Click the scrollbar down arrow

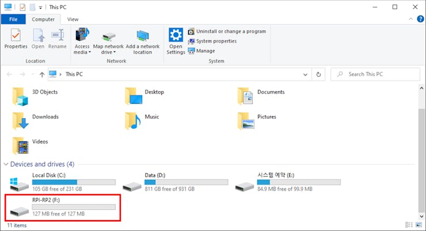pos(421,217)
